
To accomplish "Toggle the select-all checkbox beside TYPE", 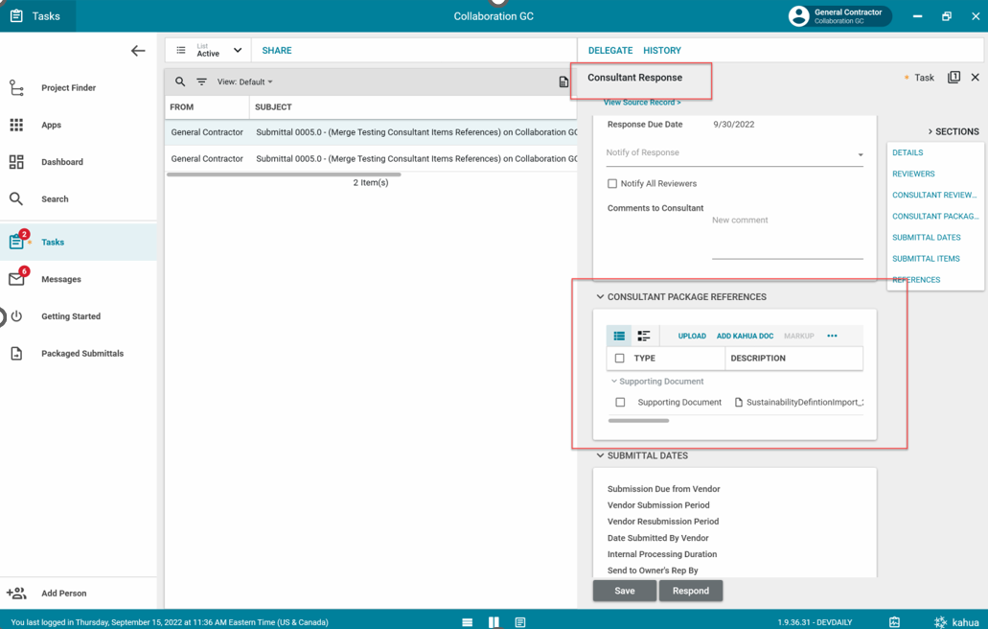I will (620, 359).
